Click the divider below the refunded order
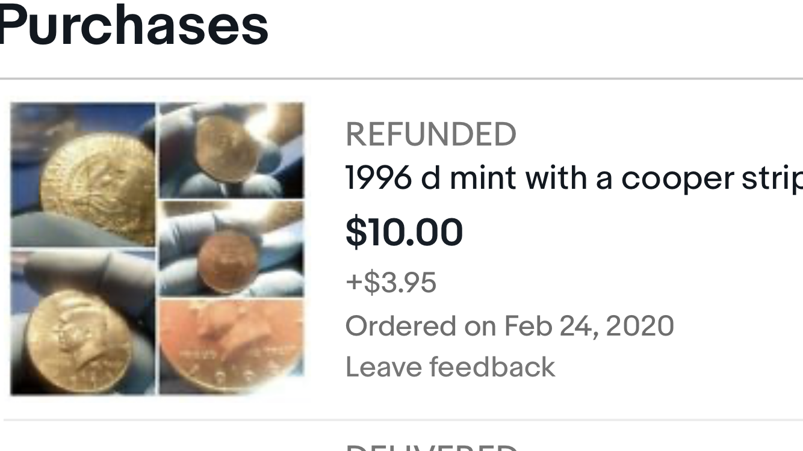Image resolution: width=803 pixels, height=451 pixels. point(401,420)
